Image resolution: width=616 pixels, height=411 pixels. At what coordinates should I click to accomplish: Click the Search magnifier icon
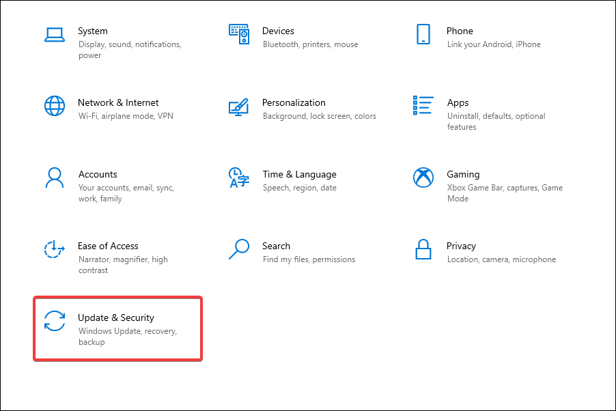239,249
